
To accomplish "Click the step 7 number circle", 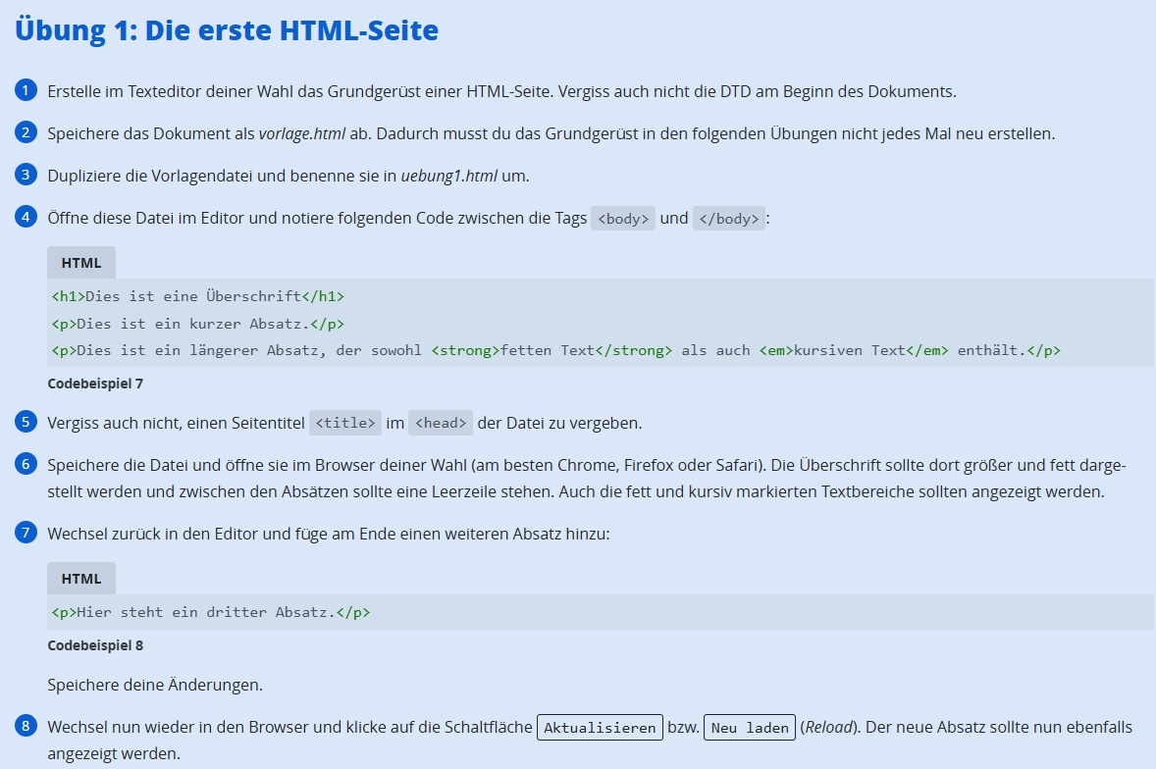I will click(x=26, y=533).
